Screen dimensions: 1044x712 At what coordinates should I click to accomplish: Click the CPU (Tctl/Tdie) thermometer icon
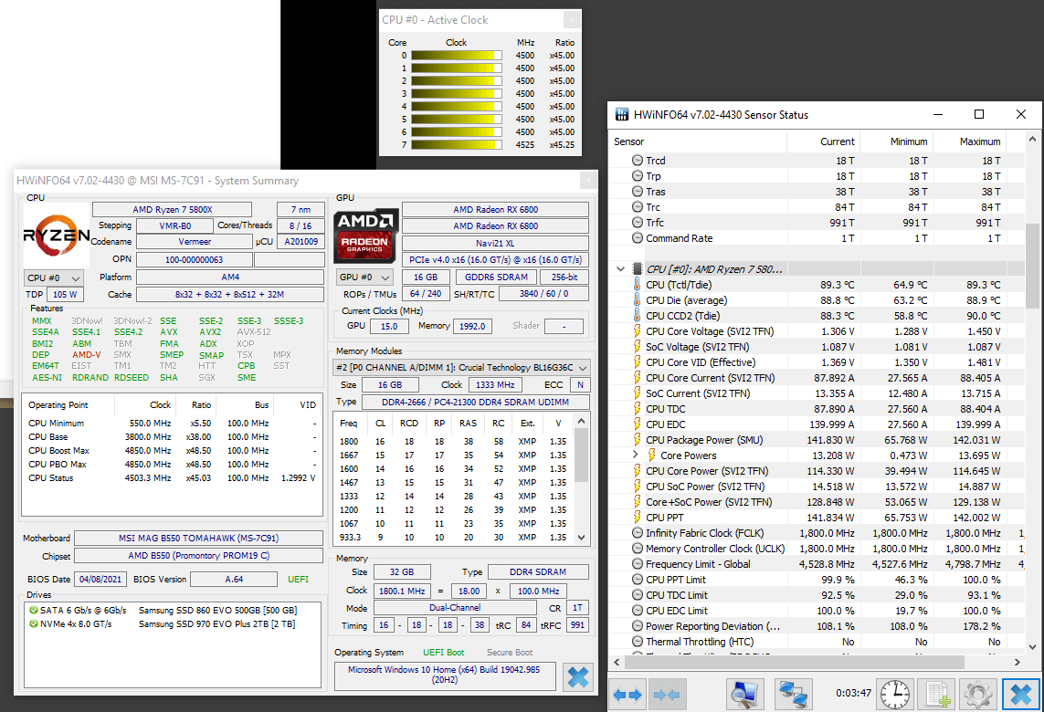638,285
